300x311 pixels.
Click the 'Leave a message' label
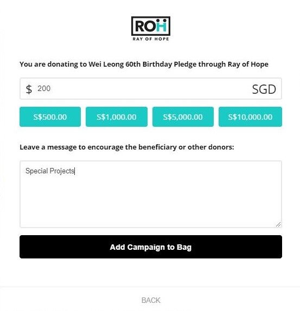click(127, 147)
